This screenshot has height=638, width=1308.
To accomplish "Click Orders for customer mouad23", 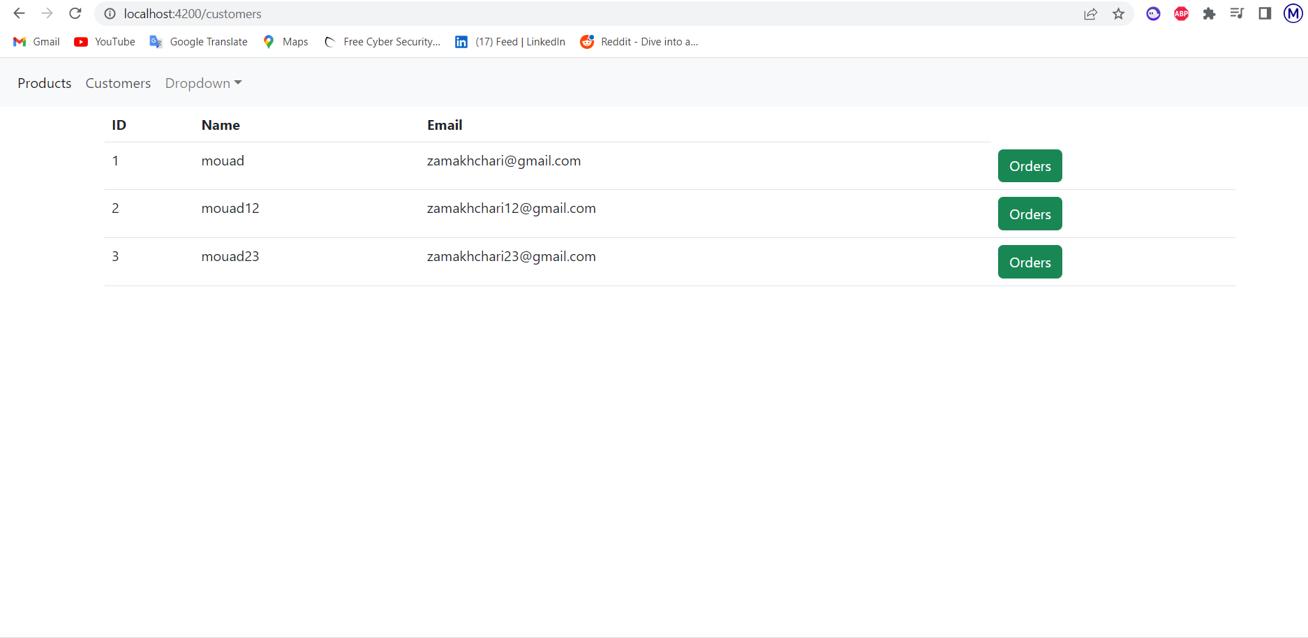I will (1030, 262).
